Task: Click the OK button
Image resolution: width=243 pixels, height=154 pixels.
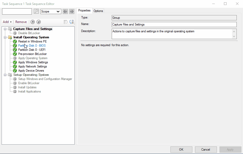Action: click(x=181, y=150)
